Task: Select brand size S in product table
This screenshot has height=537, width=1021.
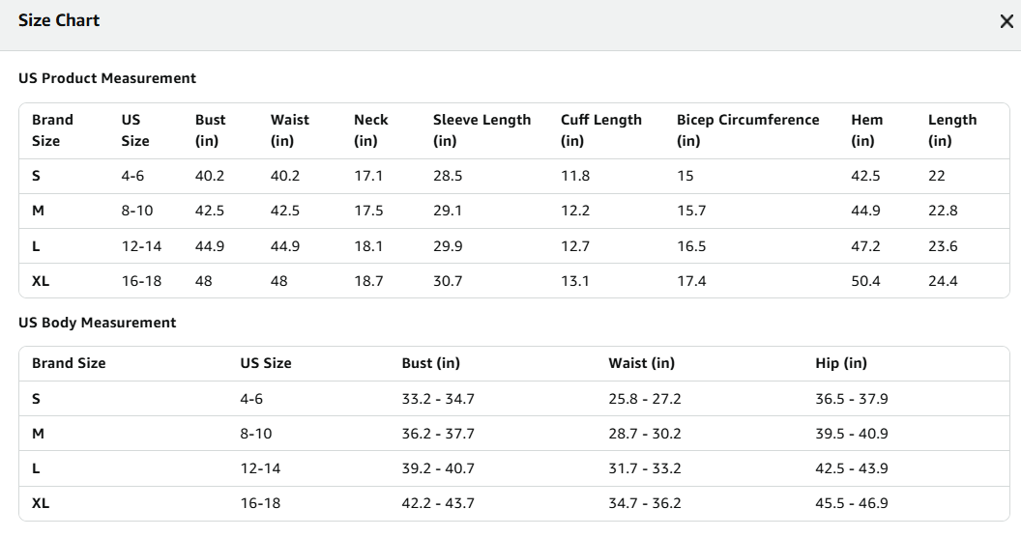Action: [36, 176]
